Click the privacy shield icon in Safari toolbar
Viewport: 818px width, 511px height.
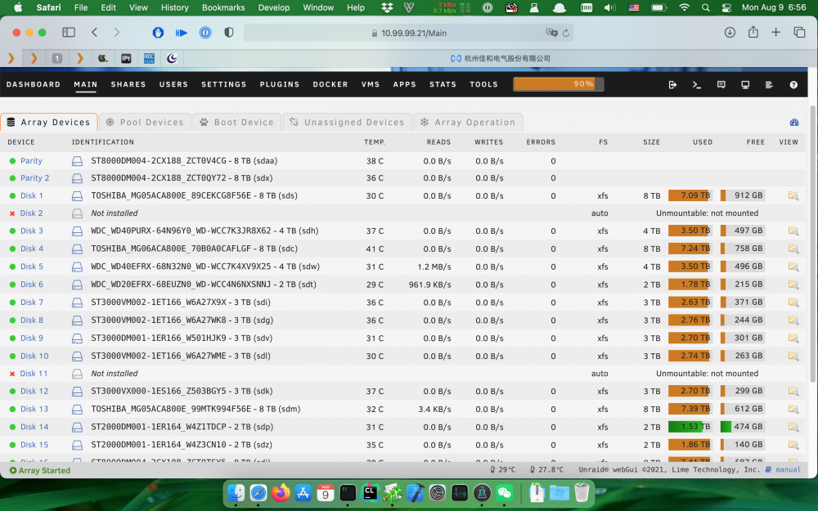point(228,33)
